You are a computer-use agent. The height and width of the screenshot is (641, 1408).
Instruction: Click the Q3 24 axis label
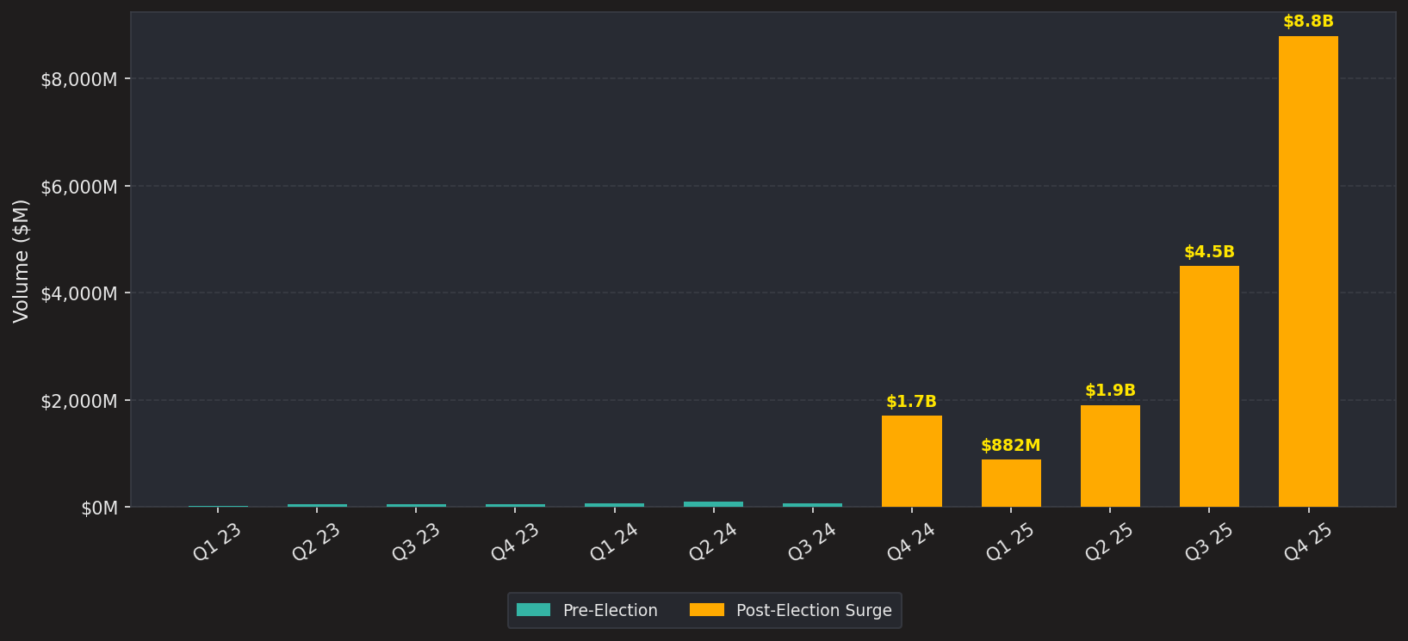(x=812, y=542)
